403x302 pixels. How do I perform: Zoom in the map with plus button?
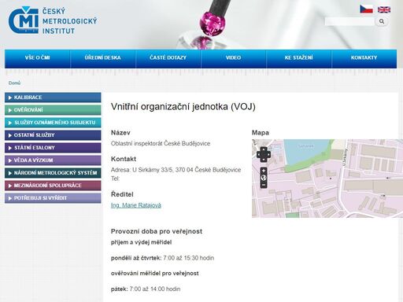(x=264, y=171)
